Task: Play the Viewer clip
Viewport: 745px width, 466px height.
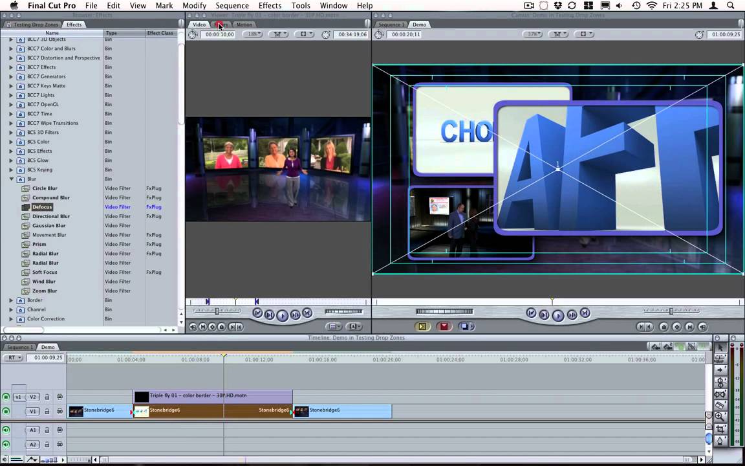Action: (282, 315)
